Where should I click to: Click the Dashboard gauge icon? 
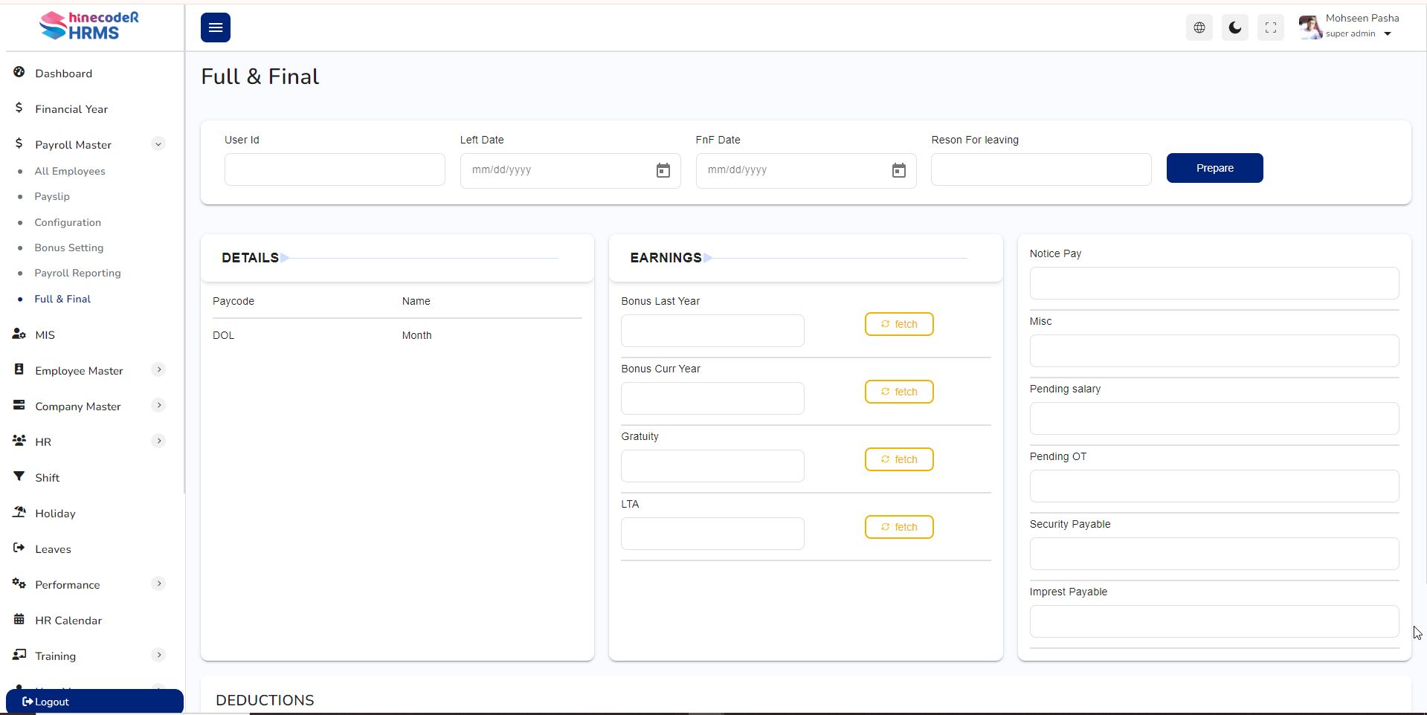[x=19, y=72]
